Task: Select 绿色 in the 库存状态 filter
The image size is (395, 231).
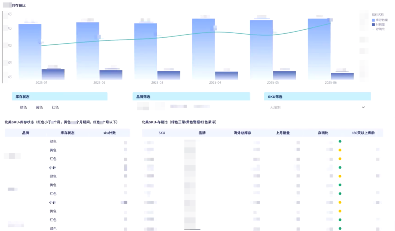Action: tap(23, 107)
